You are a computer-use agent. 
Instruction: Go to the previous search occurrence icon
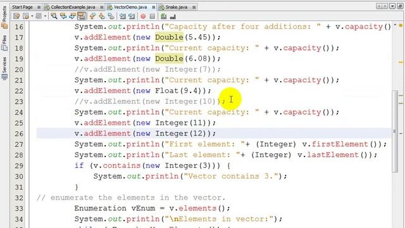63,16
